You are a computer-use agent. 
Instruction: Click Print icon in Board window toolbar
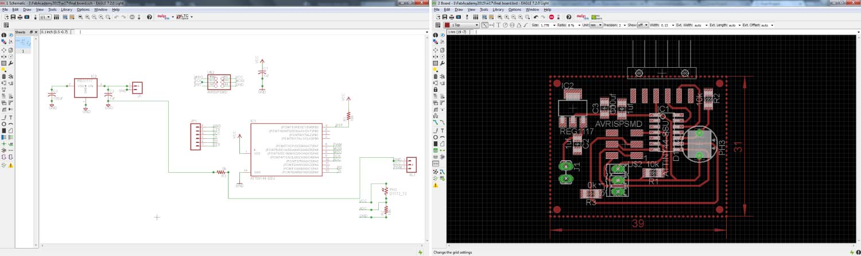point(453,17)
